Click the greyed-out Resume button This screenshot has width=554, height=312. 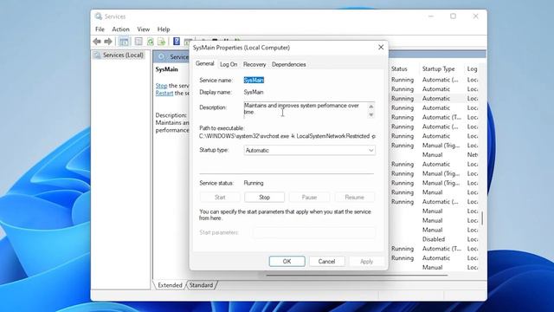pyautogui.click(x=354, y=198)
